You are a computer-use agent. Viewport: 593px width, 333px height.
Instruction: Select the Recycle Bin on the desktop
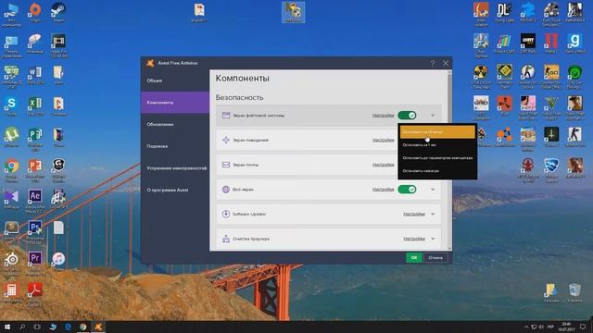pos(574,293)
